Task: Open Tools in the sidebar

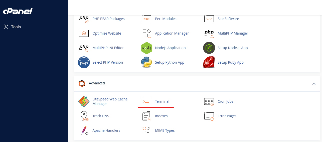Action: [x=16, y=27]
